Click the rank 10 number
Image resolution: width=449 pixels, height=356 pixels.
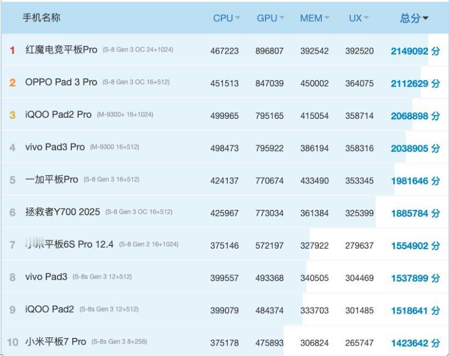point(13,342)
